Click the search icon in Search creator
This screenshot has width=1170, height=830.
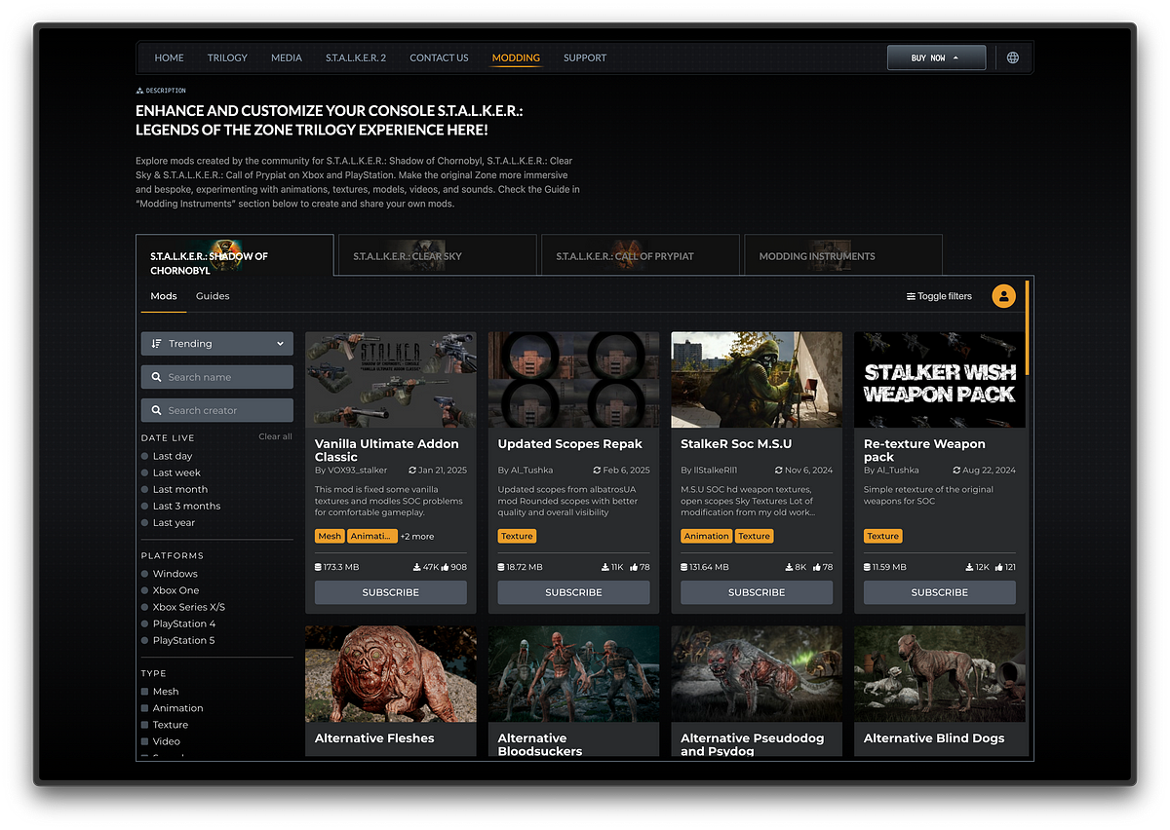pyautogui.click(x=156, y=410)
